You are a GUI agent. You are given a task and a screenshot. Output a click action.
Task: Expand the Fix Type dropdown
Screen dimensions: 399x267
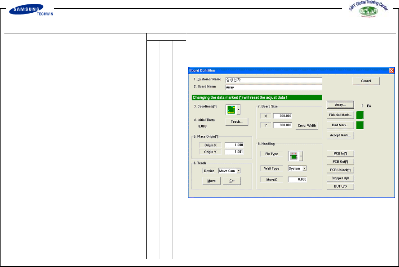click(301, 156)
